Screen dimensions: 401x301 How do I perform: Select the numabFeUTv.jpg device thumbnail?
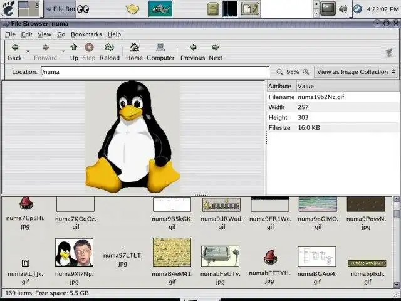pos(220,256)
